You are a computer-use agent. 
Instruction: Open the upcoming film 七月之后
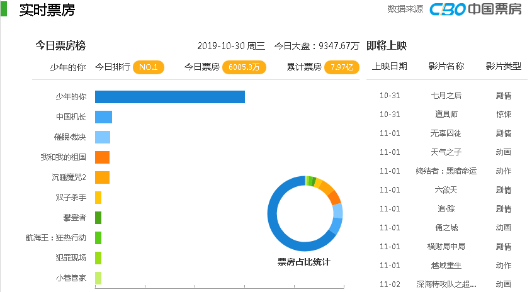point(446,96)
